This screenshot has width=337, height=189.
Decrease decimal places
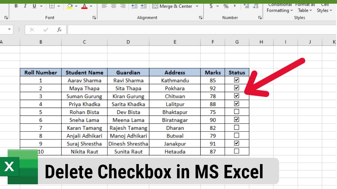click(x=255, y=6)
